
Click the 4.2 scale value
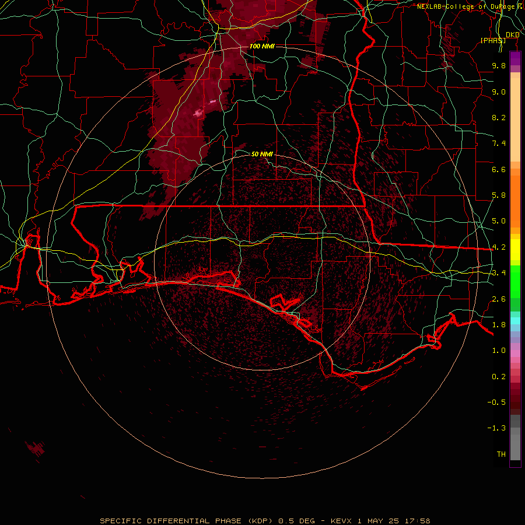[x=499, y=247]
